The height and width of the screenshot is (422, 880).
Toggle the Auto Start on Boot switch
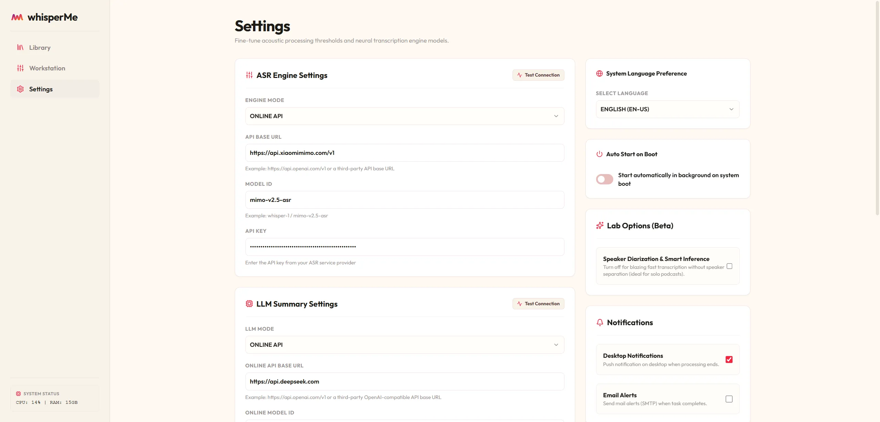pyautogui.click(x=604, y=179)
